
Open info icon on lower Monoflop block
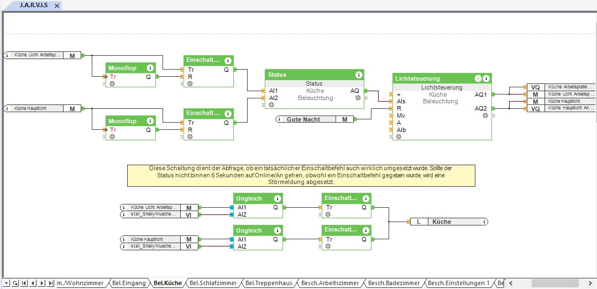coord(150,121)
